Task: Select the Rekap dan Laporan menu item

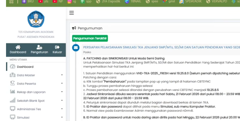Action: pos(36,92)
